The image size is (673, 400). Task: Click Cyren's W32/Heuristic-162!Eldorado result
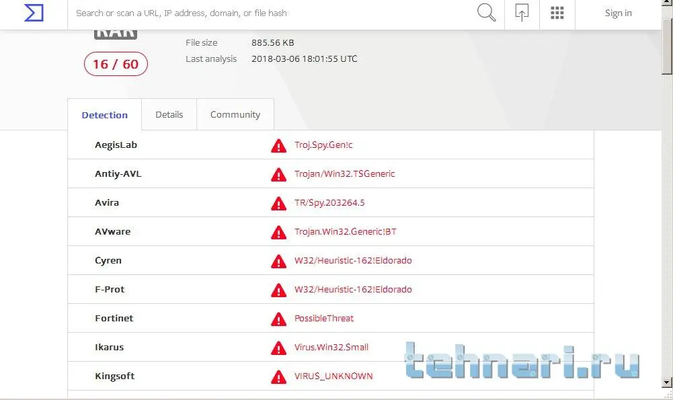point(353,261)
